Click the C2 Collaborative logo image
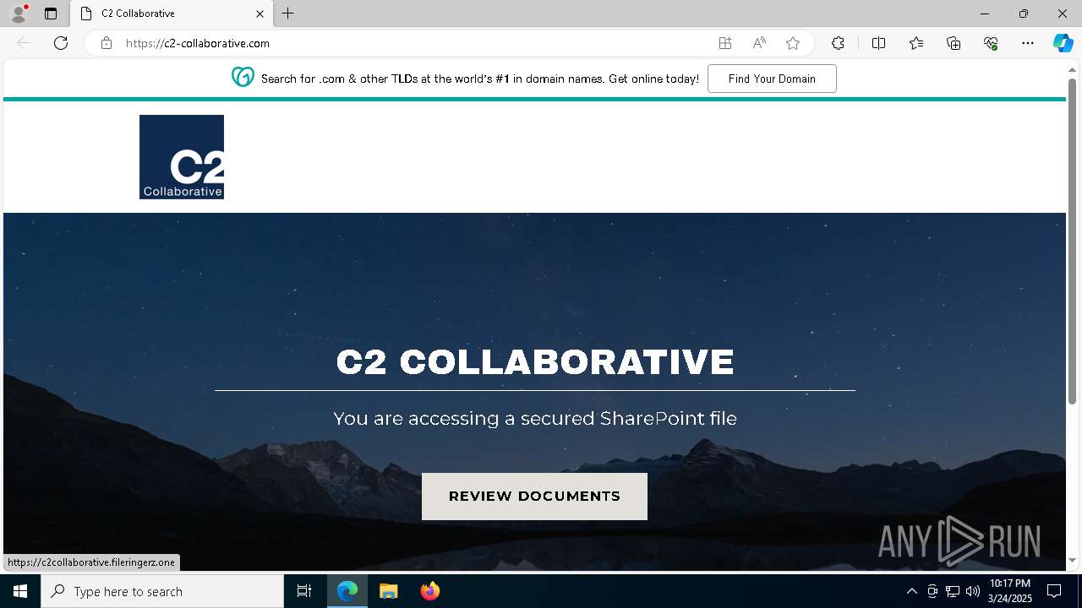 coord(182,157)
